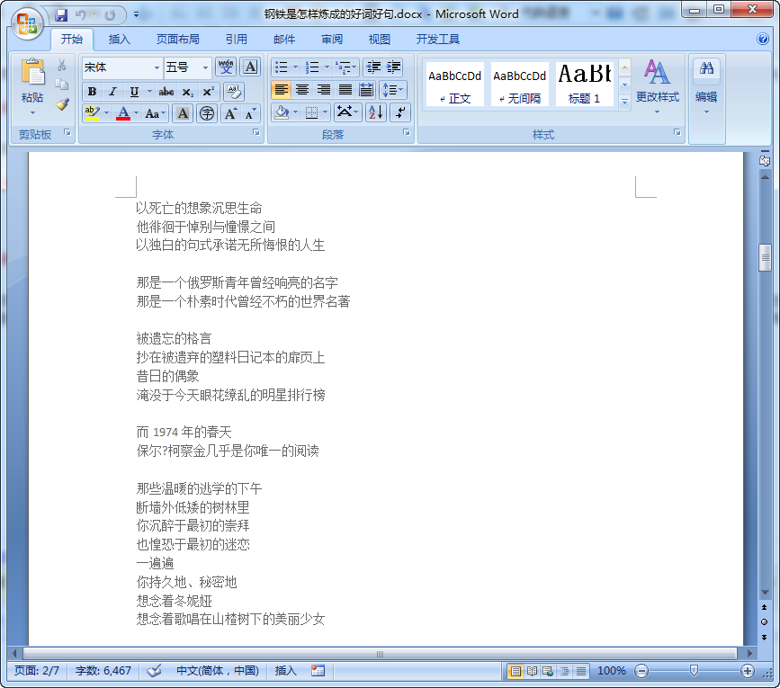Clear formatting with eraser icon
Screen dimensions: 780x688
(234, 92)
